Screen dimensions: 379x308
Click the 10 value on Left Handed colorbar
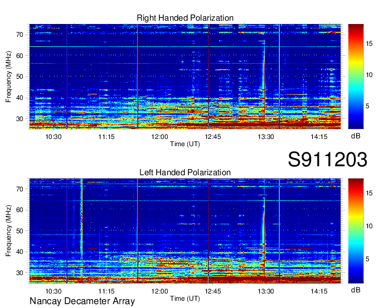click(x=369, y=226)
